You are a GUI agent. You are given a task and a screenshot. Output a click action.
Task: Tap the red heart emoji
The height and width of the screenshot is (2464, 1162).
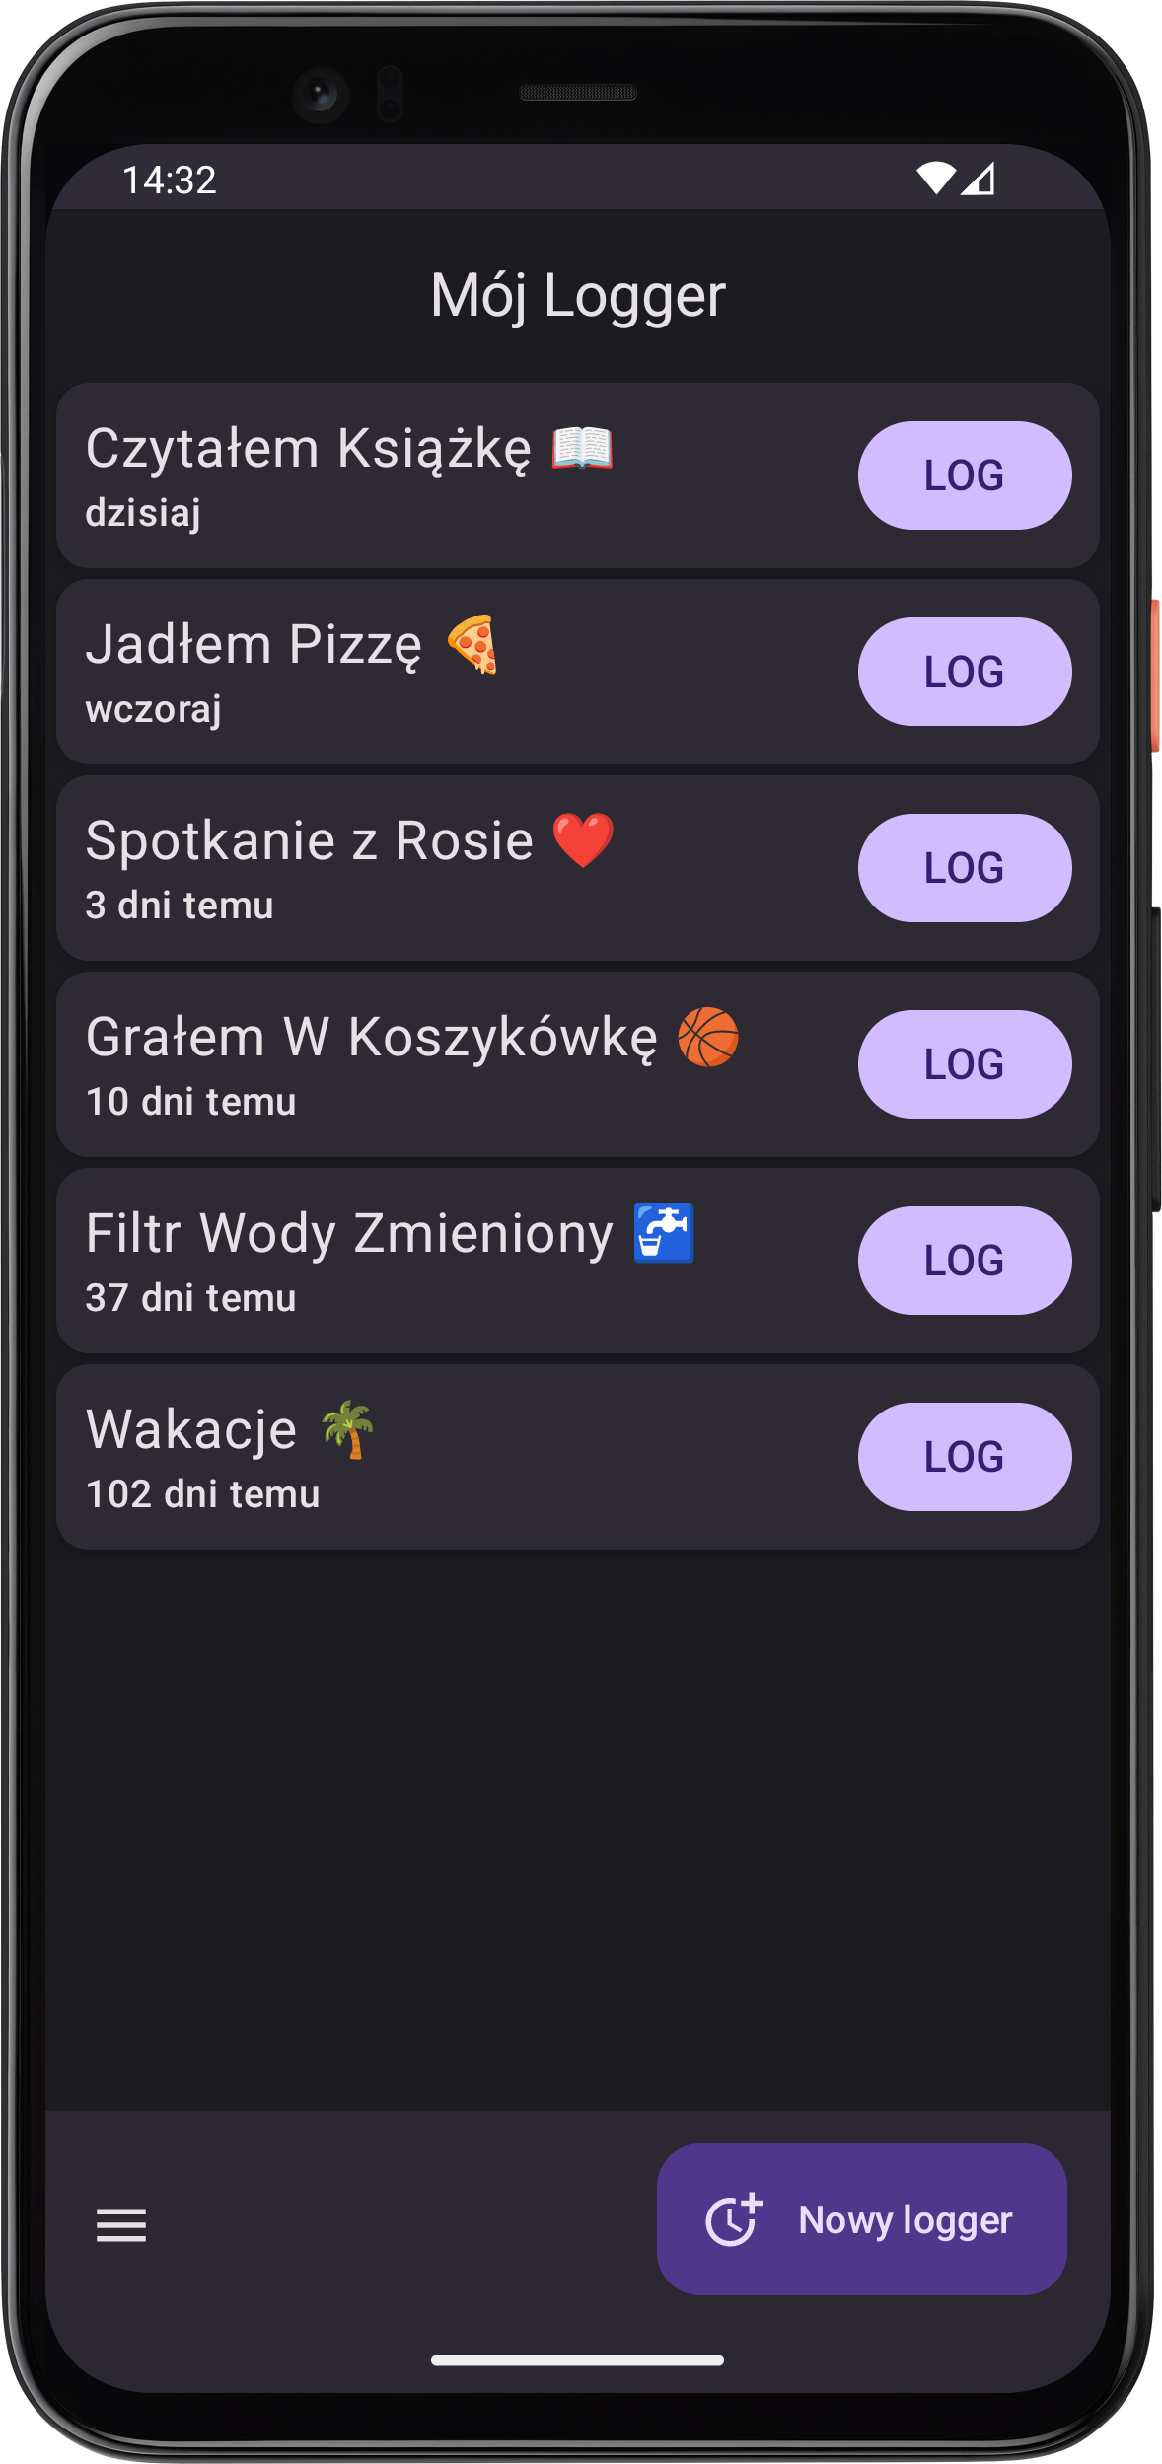(583, 840)
